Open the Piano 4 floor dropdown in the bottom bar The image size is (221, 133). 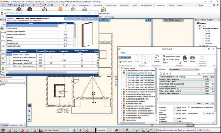click(x=67, y=130)
